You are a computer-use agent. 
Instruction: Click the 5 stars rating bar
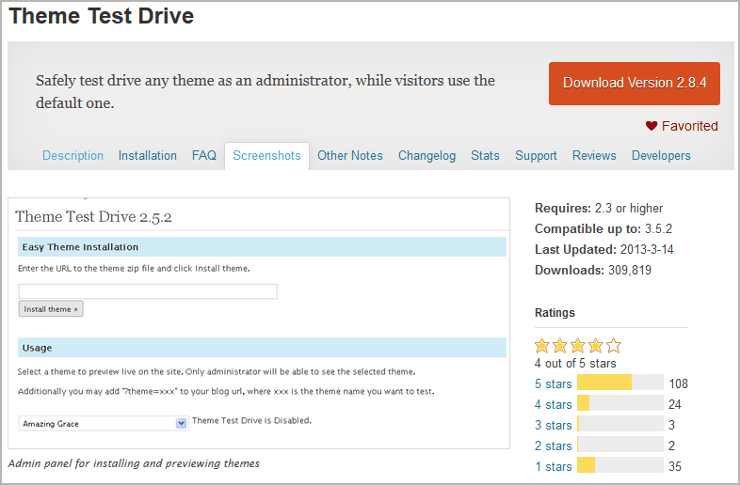point(620,383)
